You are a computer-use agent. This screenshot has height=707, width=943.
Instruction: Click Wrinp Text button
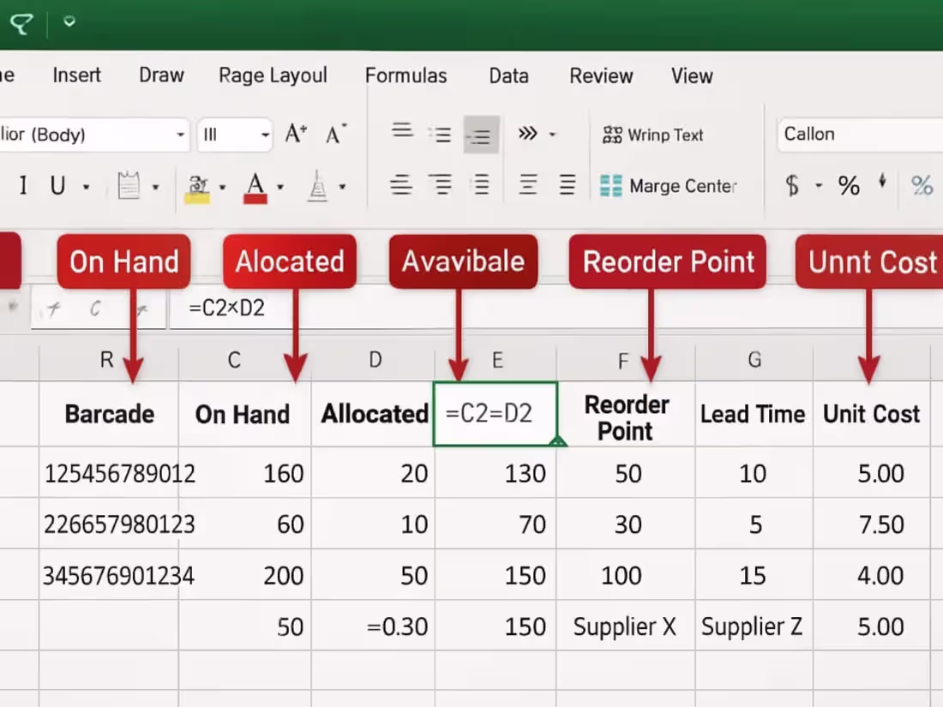(x=653, y=135)
